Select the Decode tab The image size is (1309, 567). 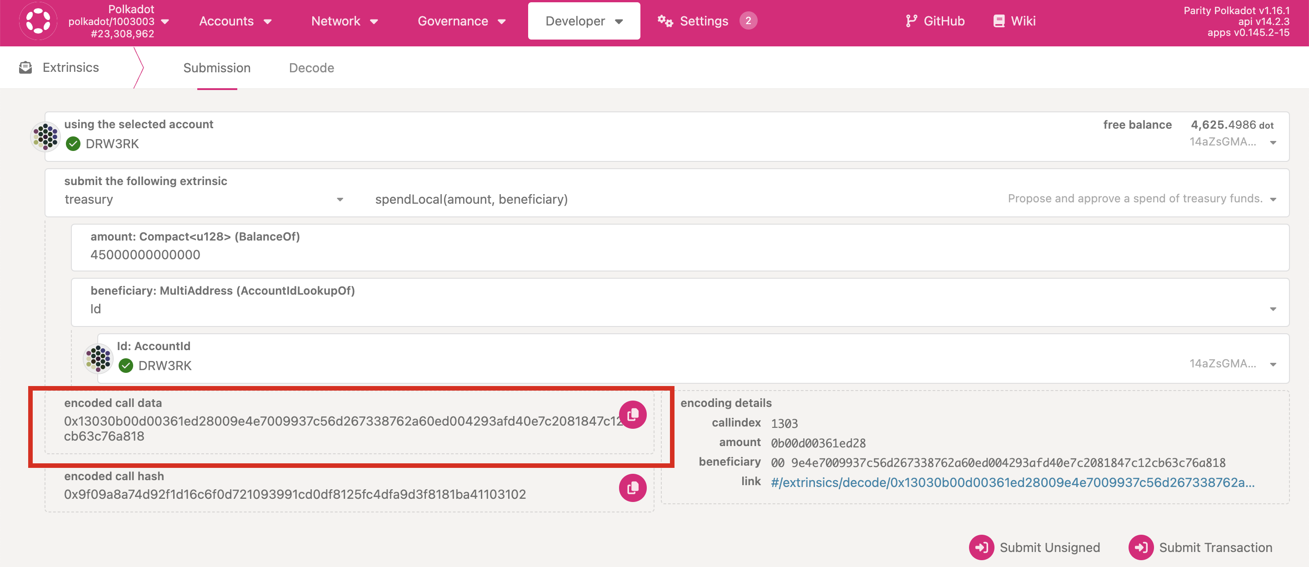click(x=312, y=68)
